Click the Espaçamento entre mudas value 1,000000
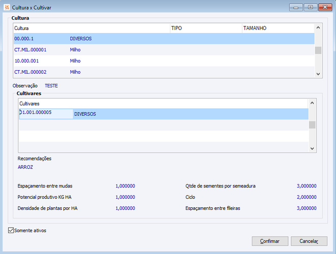 125,186
